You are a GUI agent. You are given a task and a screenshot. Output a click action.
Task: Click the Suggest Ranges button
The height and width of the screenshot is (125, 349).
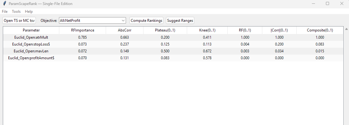pos(180,21)
